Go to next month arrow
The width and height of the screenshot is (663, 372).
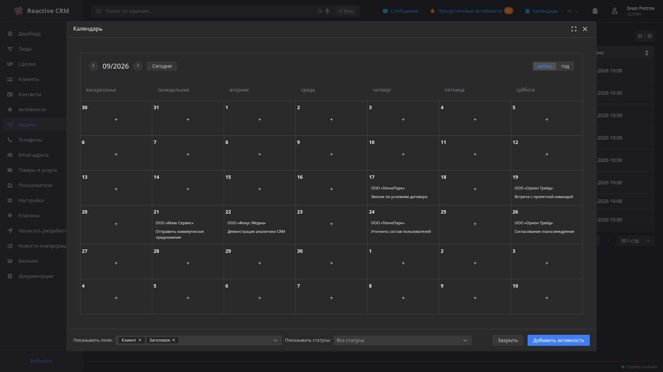[138, 66]
